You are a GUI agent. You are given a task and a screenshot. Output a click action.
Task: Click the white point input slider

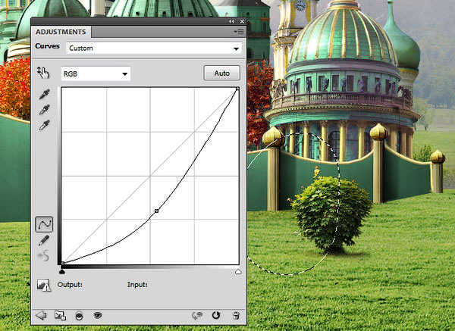238,270
